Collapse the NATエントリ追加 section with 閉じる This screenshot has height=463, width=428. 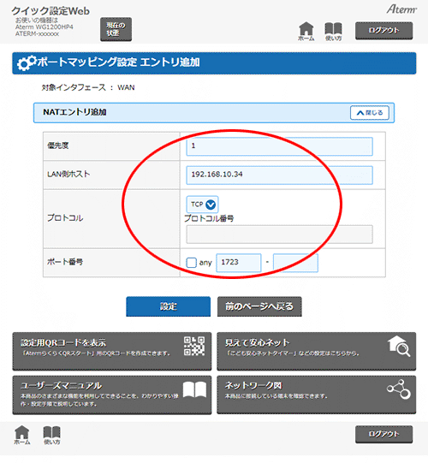[370, 112]
